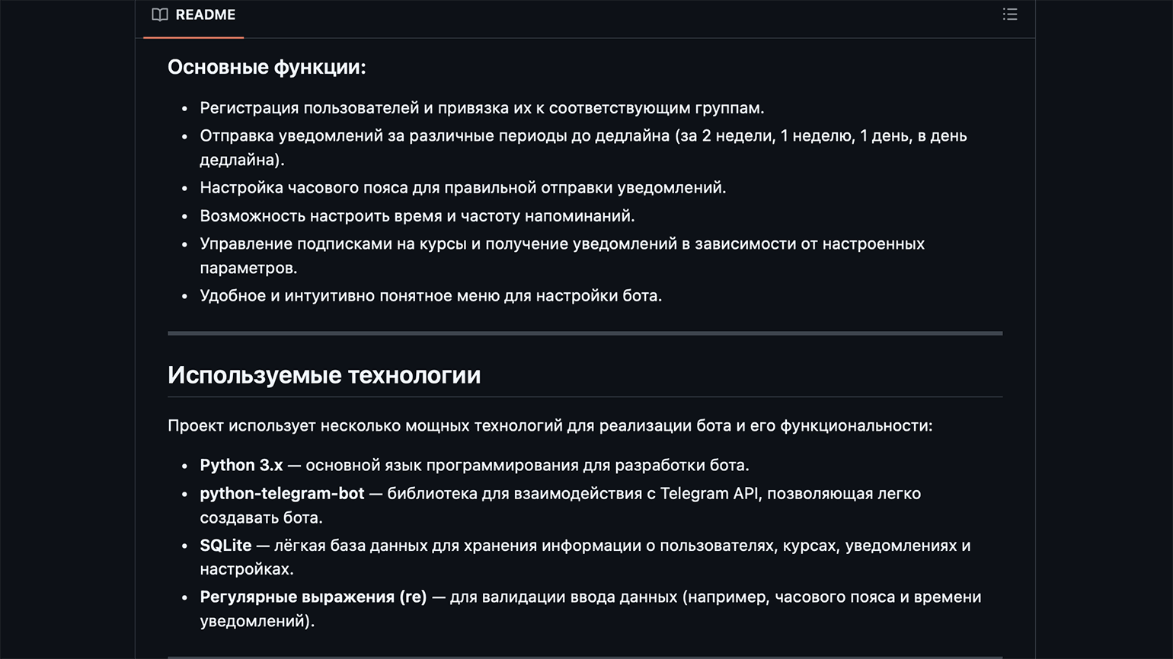Click the "Удобное и интуитивно понятное меню" item
The height and width of the screenshot is (659, 1173).
[x=430, y=296]
